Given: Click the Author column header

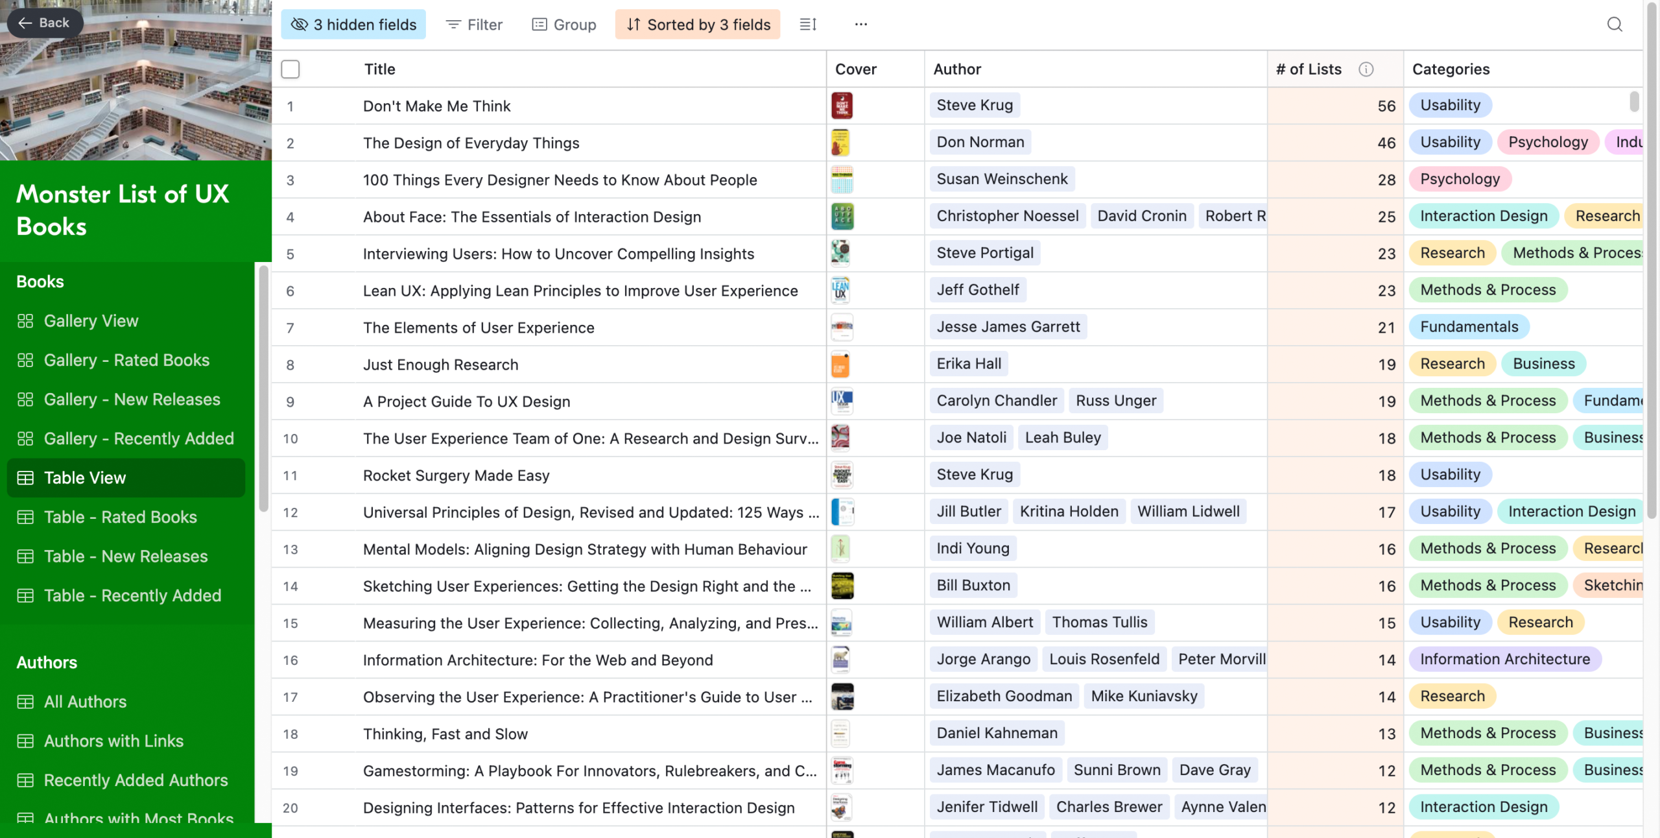Looking at the screenshot, I should pyautogui.click(x=957, y=69).
